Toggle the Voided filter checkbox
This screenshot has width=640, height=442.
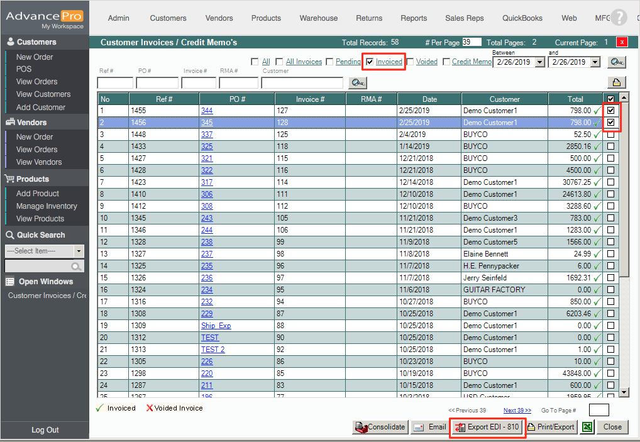(x=410, y=62)
